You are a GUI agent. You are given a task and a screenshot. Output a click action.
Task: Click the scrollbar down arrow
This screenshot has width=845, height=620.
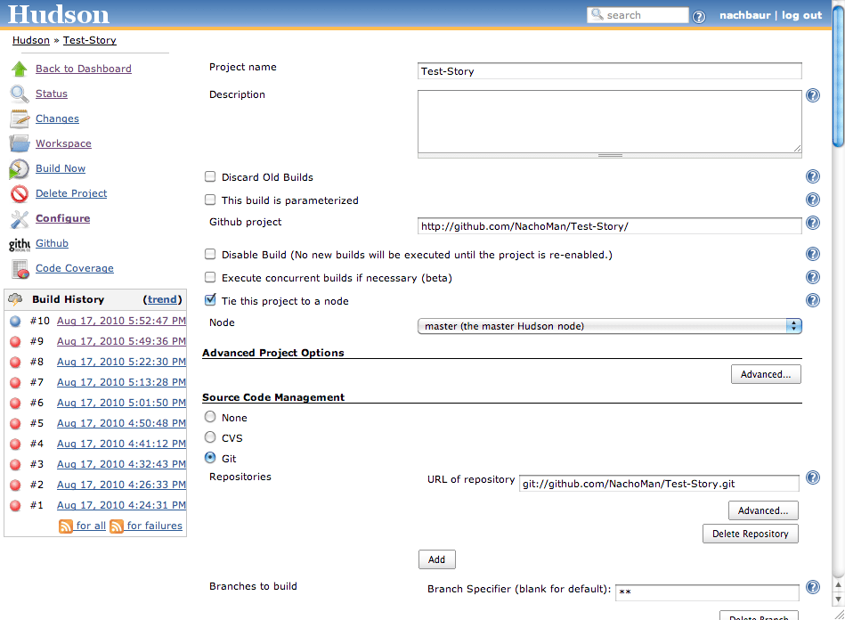(838, 599)
